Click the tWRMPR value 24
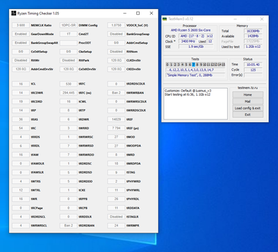This screenshot has height=252, width=278. click(x=116, y=226)
